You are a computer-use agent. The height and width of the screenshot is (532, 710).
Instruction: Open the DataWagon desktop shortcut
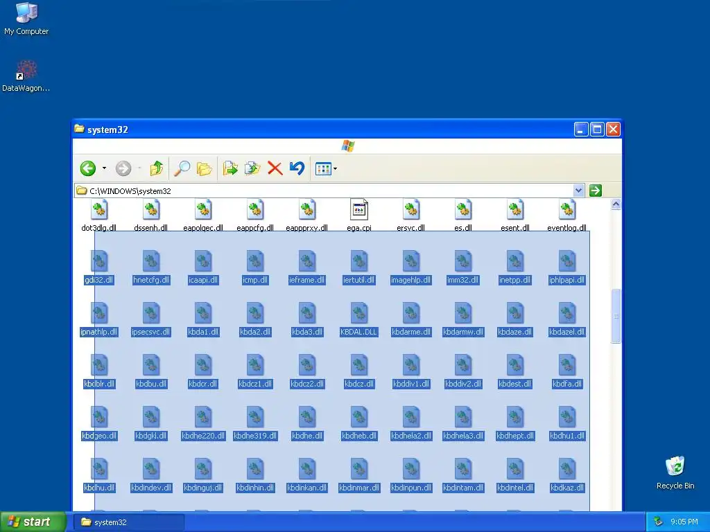click(x=26, y=76)
